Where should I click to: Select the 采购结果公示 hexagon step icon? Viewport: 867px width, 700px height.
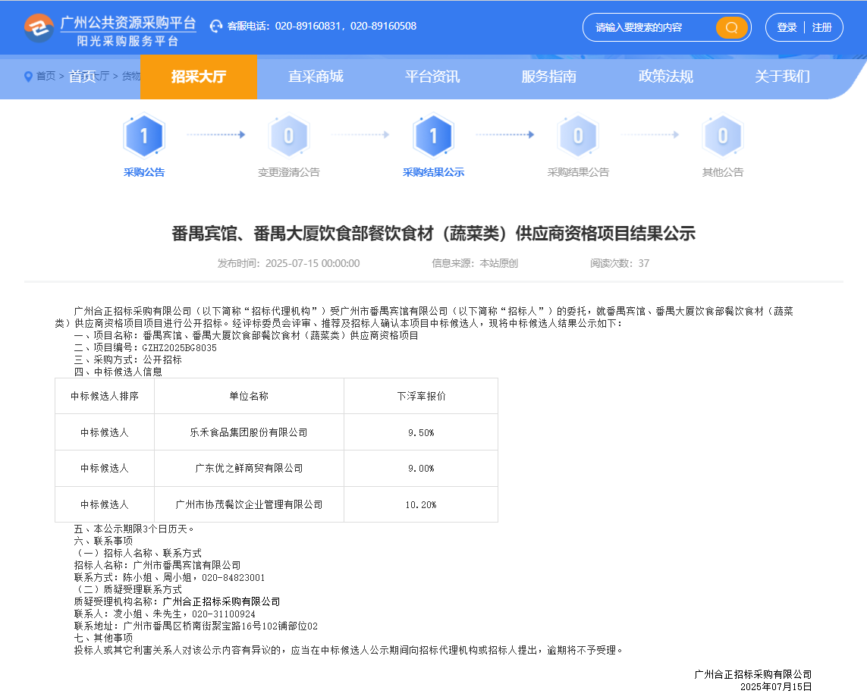pyautogui.click(x=433, y=137)
